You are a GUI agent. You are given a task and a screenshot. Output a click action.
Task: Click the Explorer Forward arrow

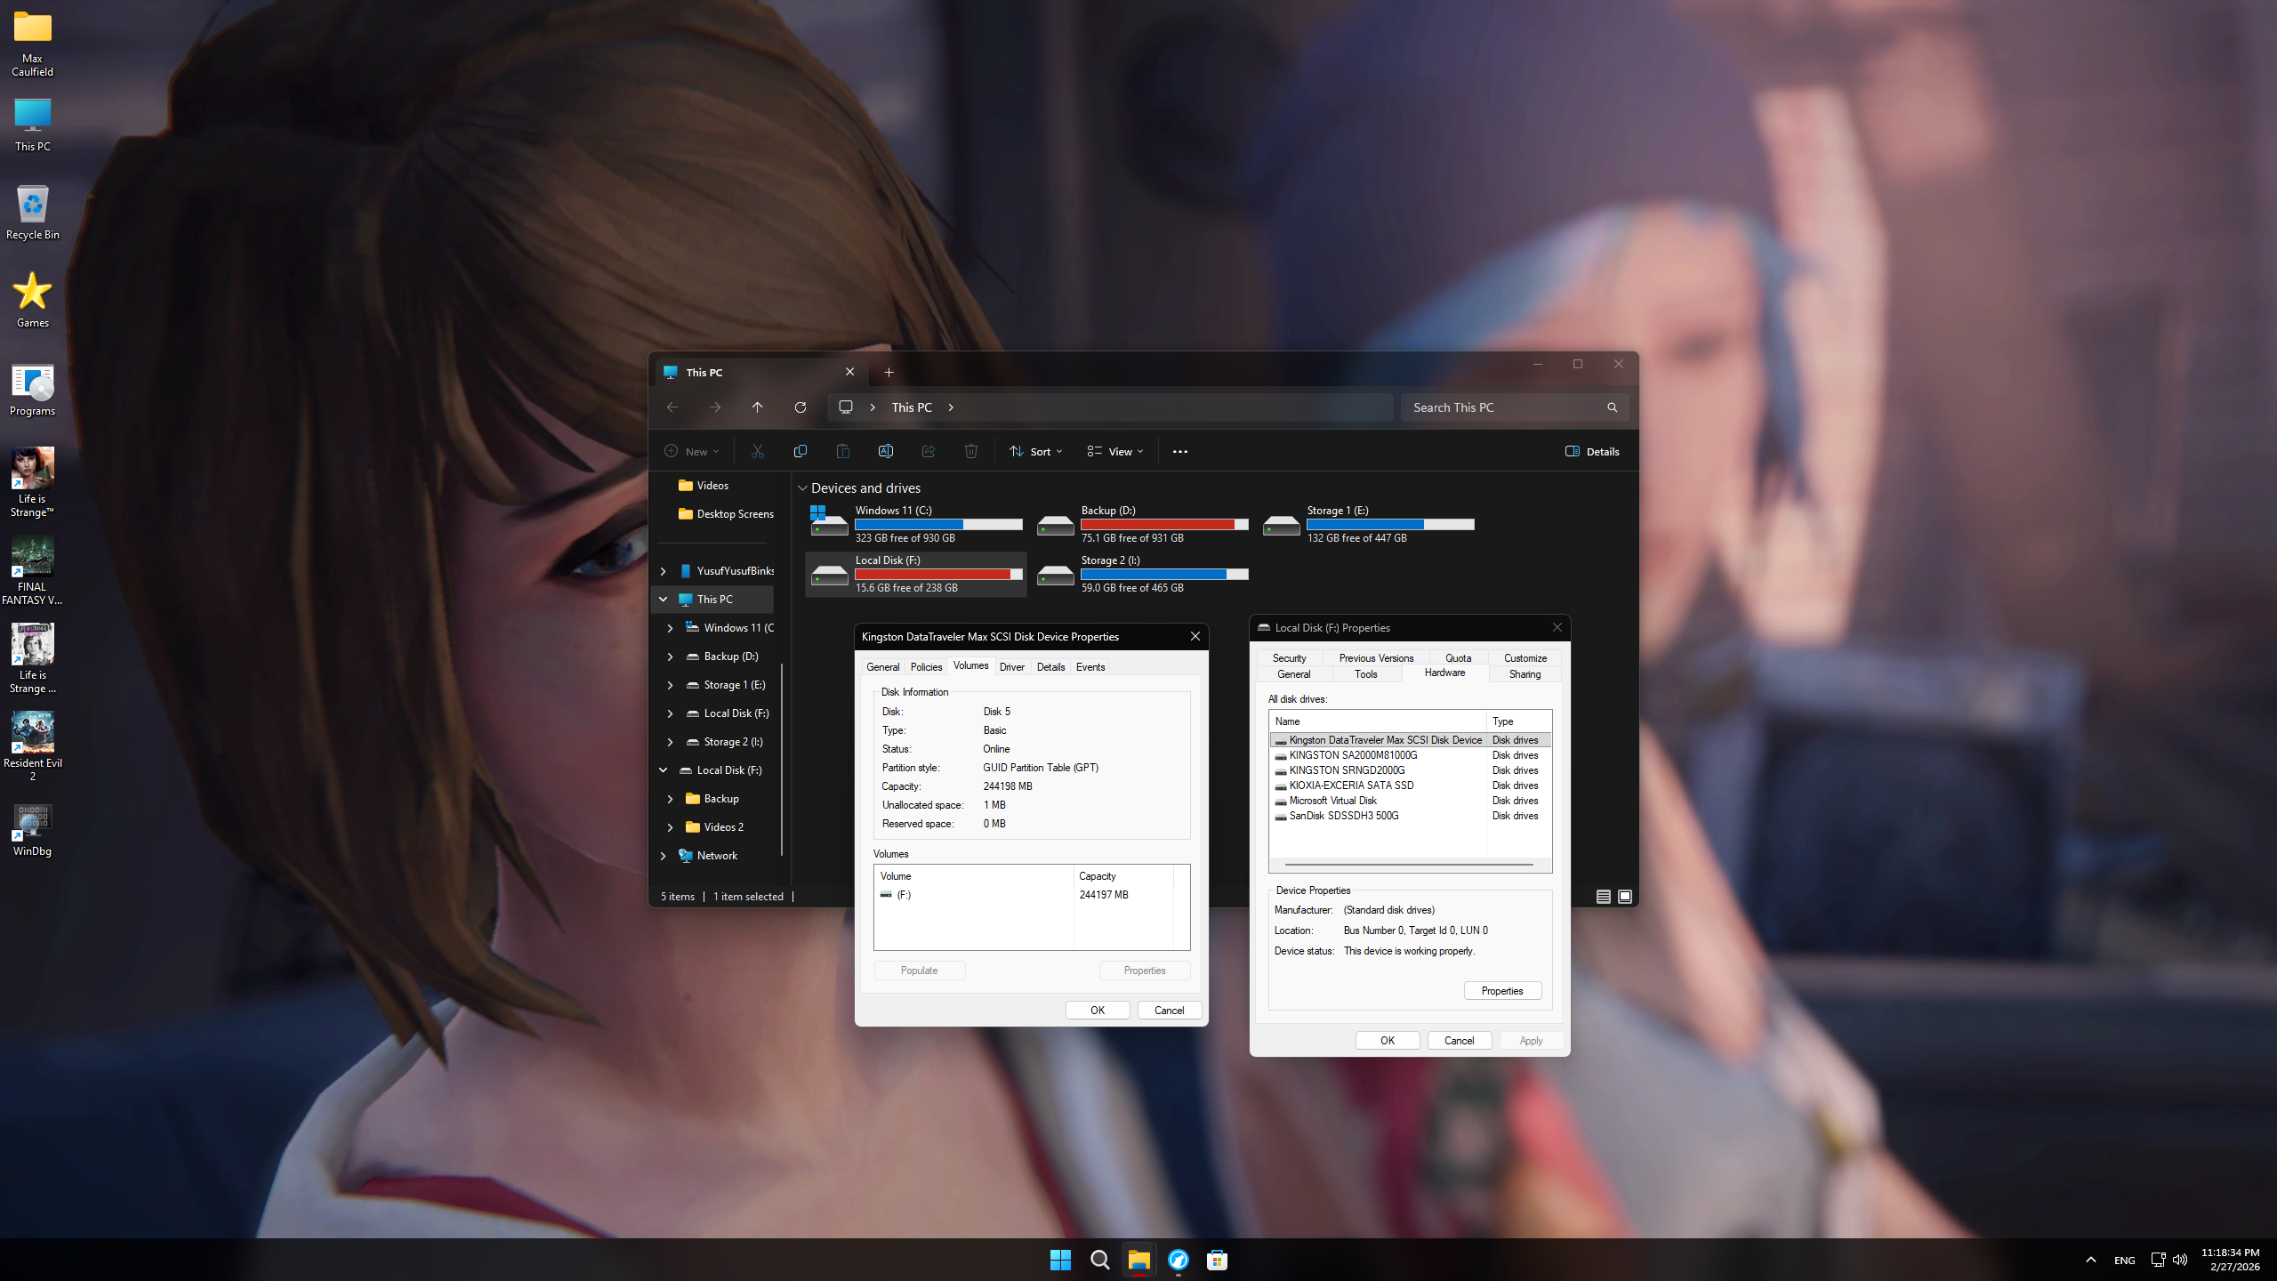point(715,407)
